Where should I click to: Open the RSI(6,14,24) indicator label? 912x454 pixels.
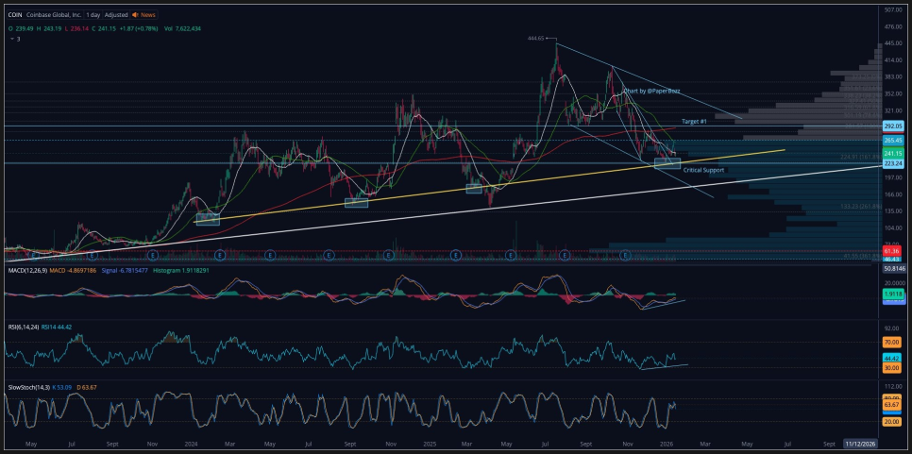23,327
